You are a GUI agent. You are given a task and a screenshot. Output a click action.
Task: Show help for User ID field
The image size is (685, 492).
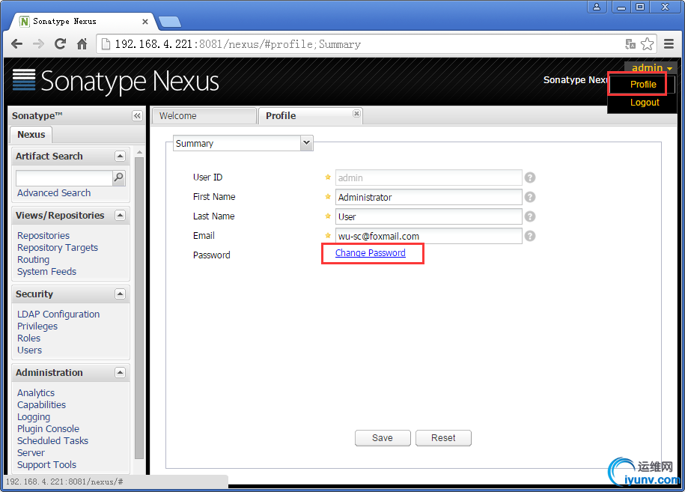tap(530, 177)
